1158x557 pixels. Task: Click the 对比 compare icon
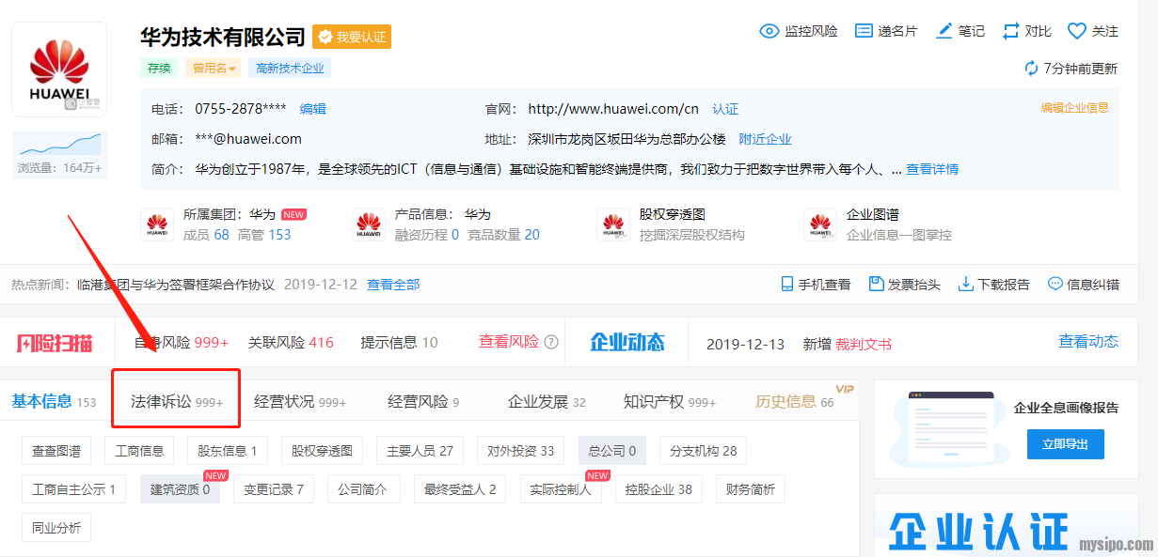(1011, 31)
